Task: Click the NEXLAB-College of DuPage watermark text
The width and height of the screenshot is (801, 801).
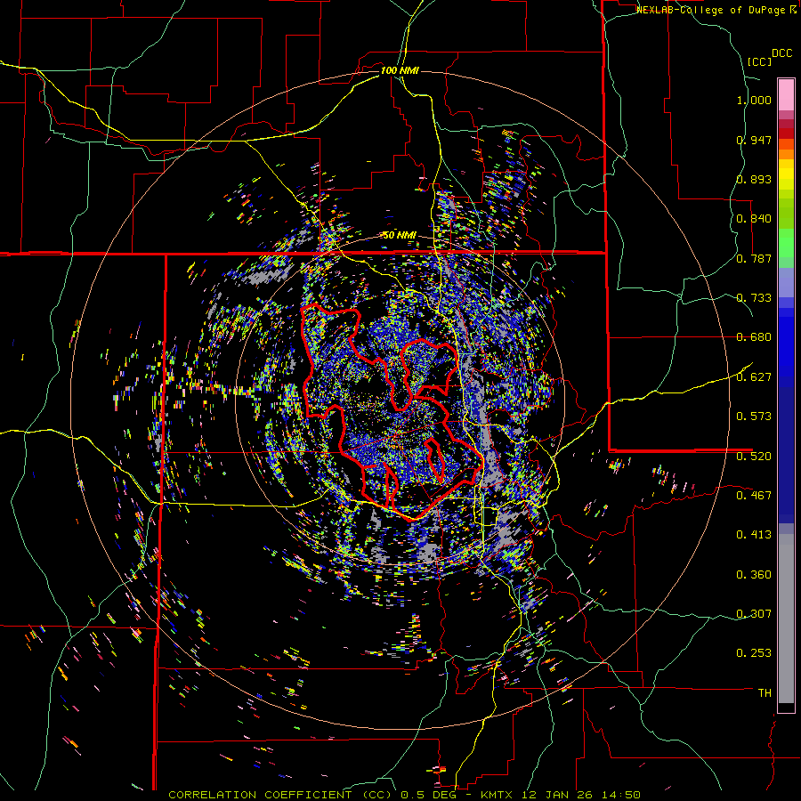Action: (x=716, y=10)
